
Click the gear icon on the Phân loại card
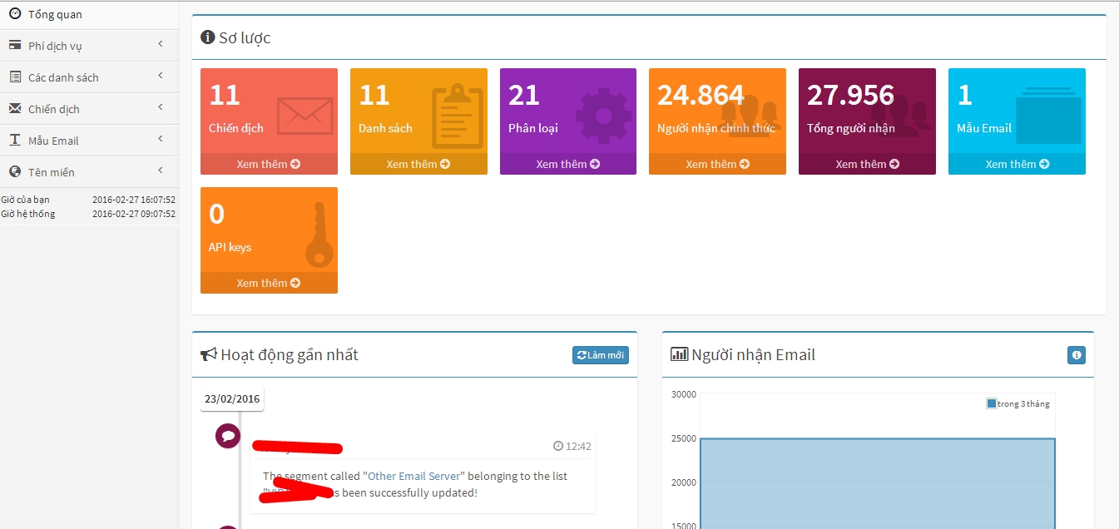click(604, 116)
